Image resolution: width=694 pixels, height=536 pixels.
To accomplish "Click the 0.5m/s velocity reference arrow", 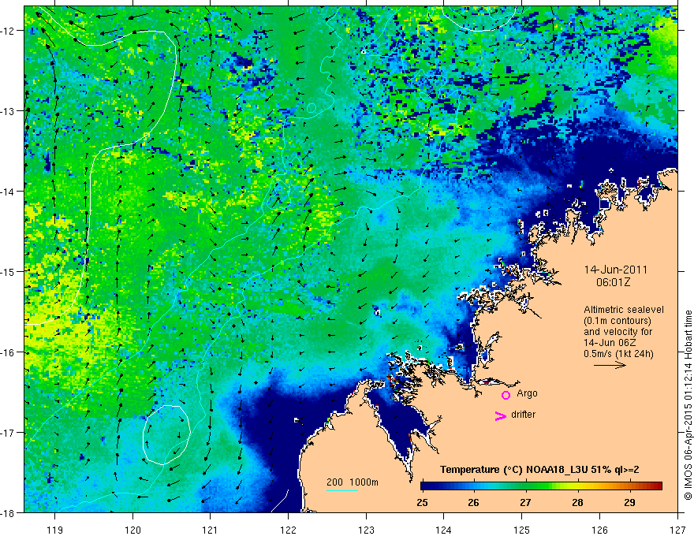I will 610,365.
